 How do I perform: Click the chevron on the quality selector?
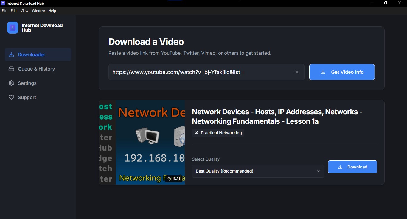[318, 171]
